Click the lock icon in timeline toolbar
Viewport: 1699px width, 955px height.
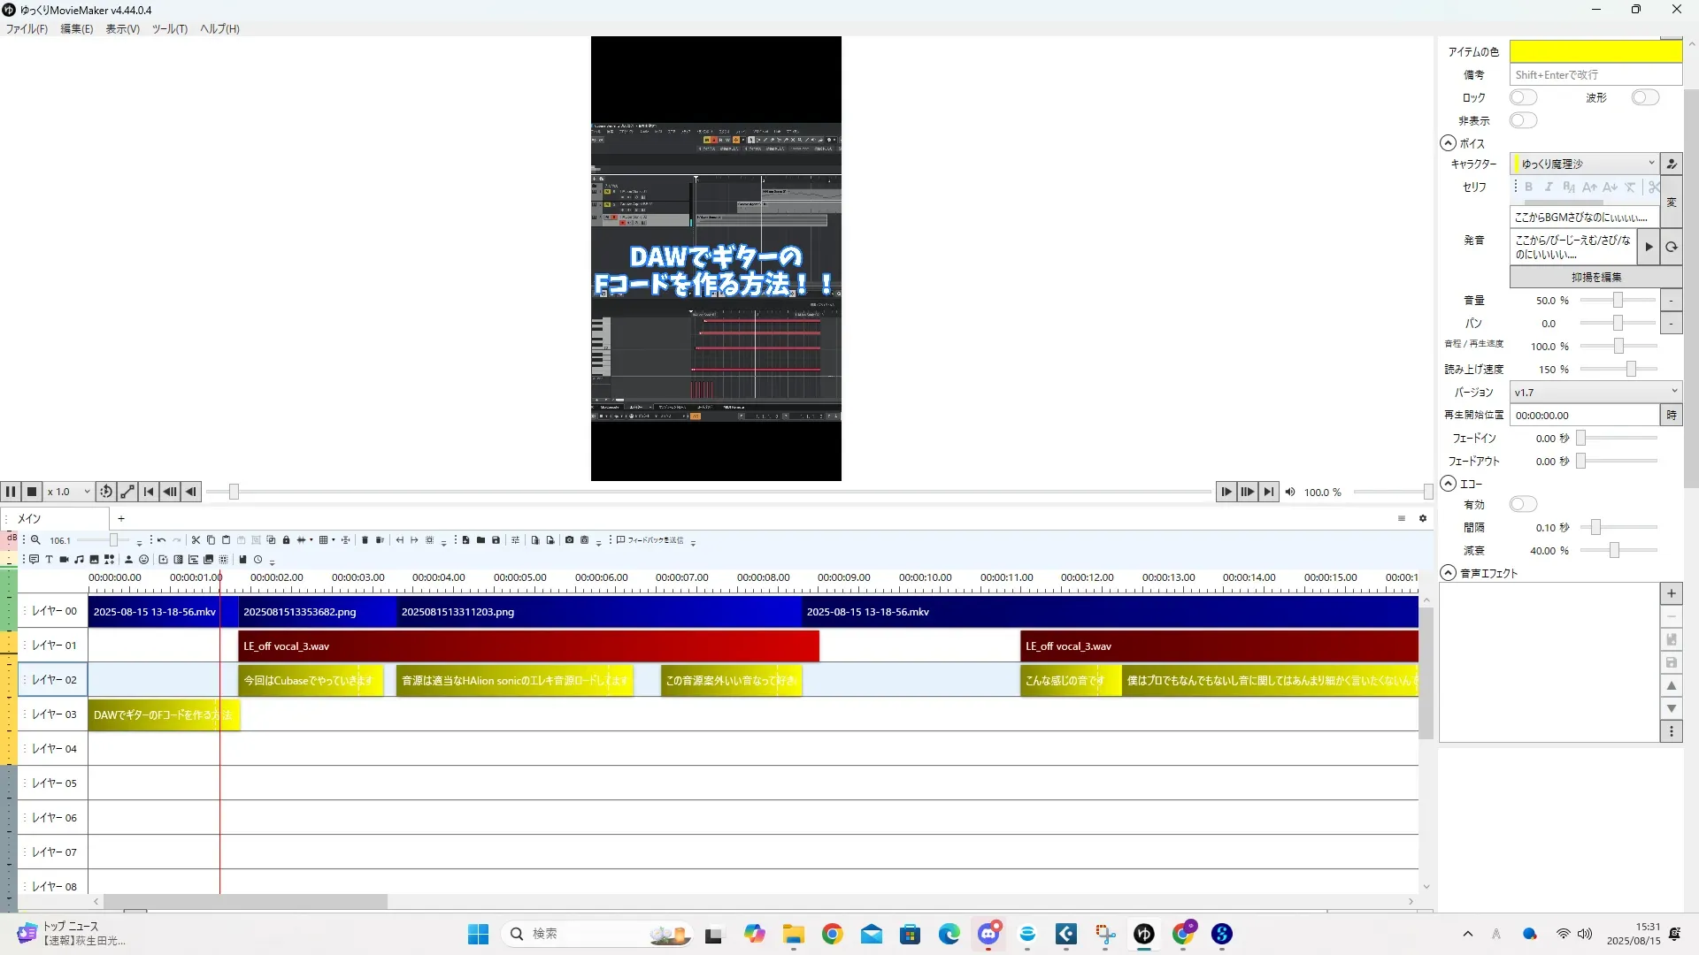[x=286, y=540]
